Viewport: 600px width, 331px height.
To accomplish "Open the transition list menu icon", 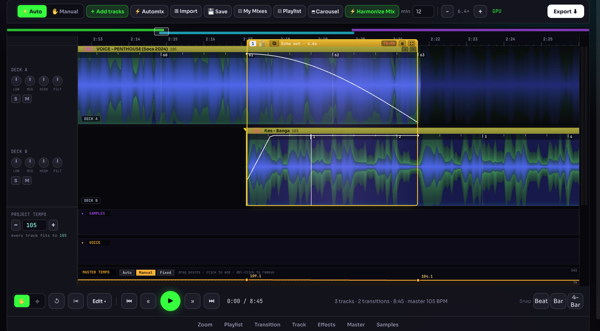I will click(x=402, y=43).
